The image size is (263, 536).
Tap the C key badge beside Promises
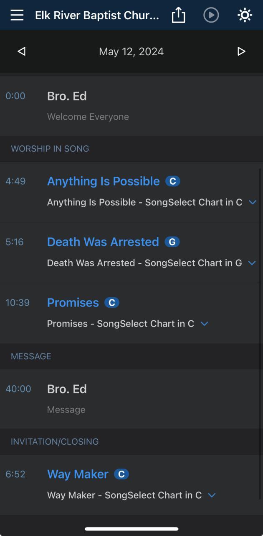click(111, 303)
